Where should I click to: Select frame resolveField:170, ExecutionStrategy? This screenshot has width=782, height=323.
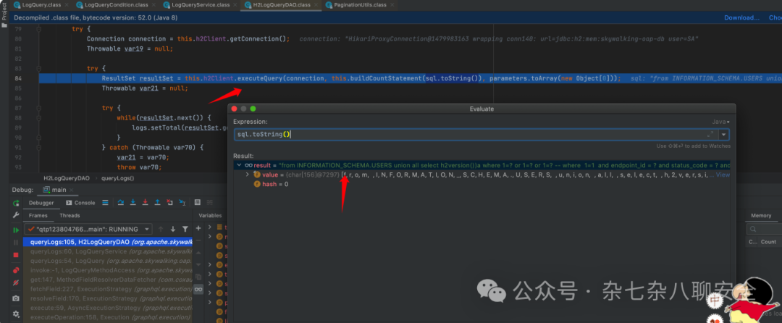108,298
